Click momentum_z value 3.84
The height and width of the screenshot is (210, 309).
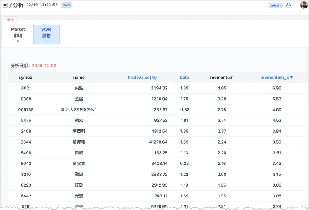277,131
